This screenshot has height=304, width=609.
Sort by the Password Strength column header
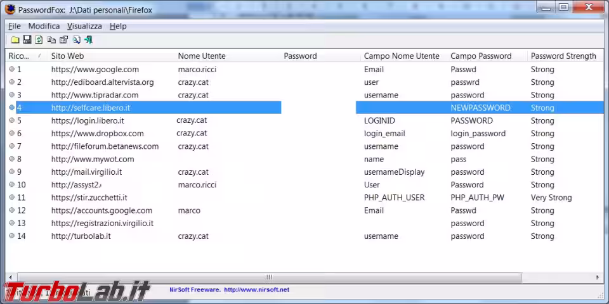[563, 56]
